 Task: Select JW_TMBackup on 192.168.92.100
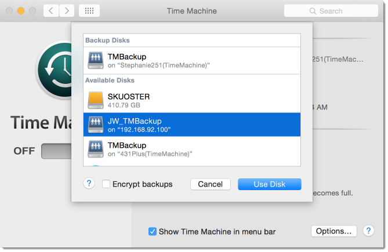[191, 125]
